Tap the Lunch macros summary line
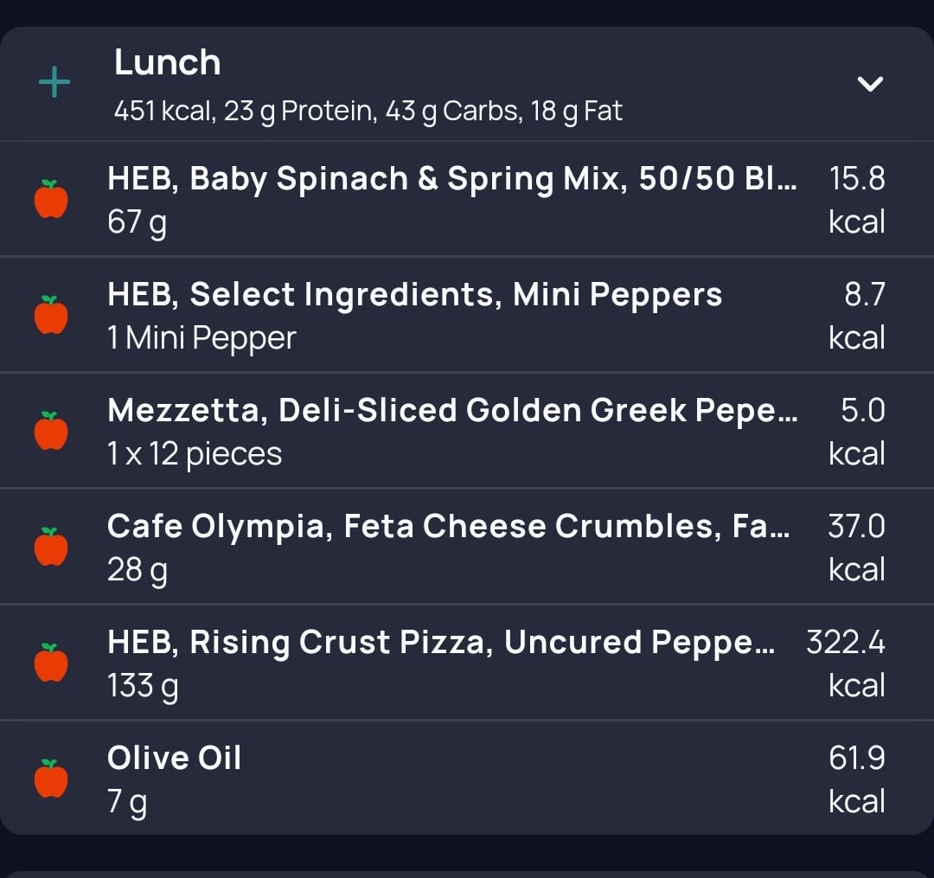 [x=368, y=112]
